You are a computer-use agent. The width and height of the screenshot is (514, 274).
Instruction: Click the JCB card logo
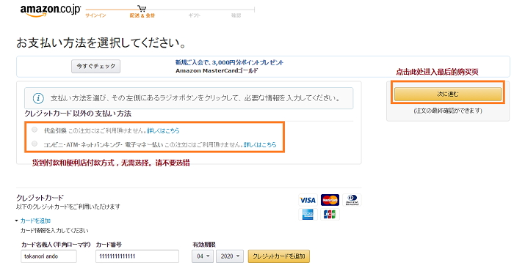[330, 215]
